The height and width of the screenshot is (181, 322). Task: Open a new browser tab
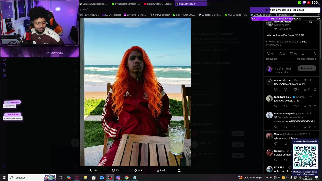(209, 4)
